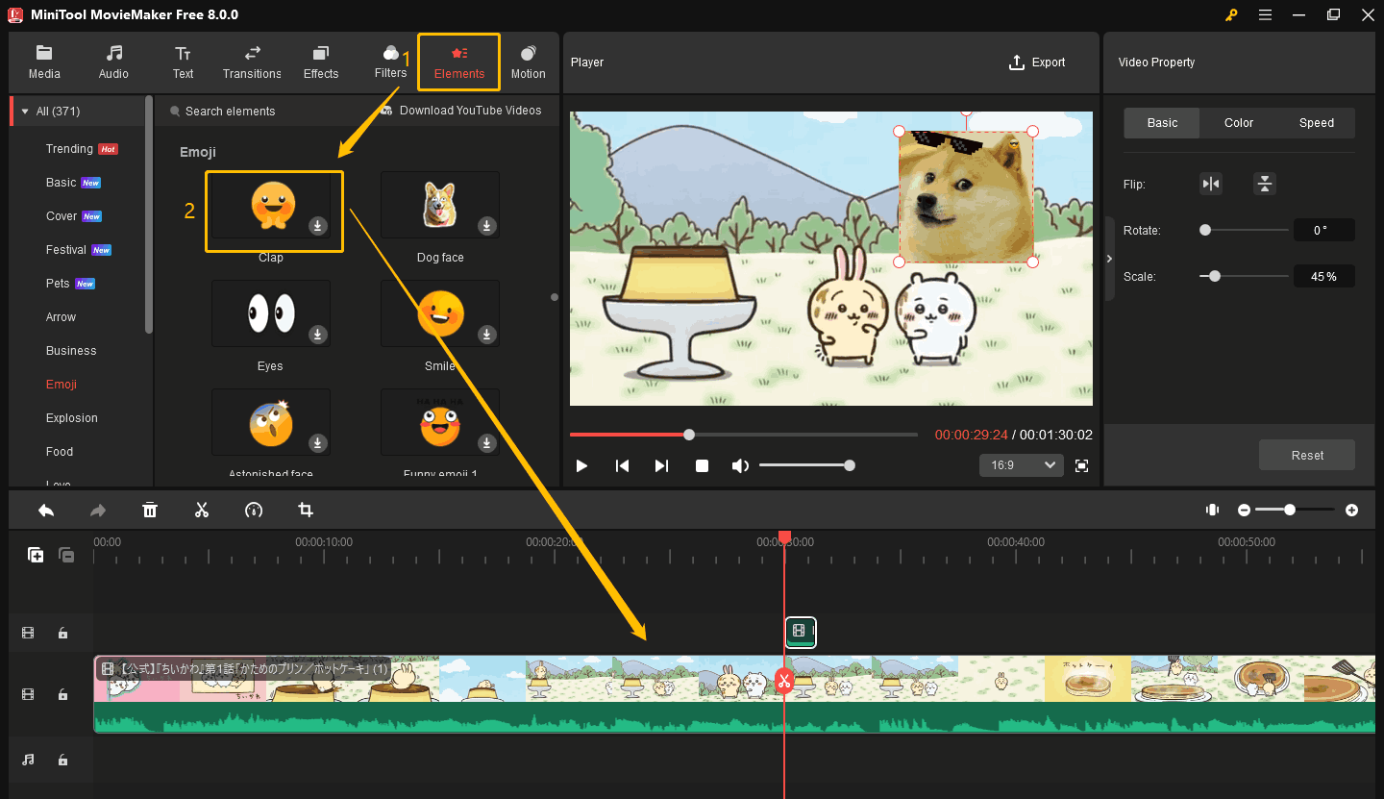Image resolution: width=1384 pixels, height=799 pixels.
Task: Select the Explosion category
Action: click(72, 418)
